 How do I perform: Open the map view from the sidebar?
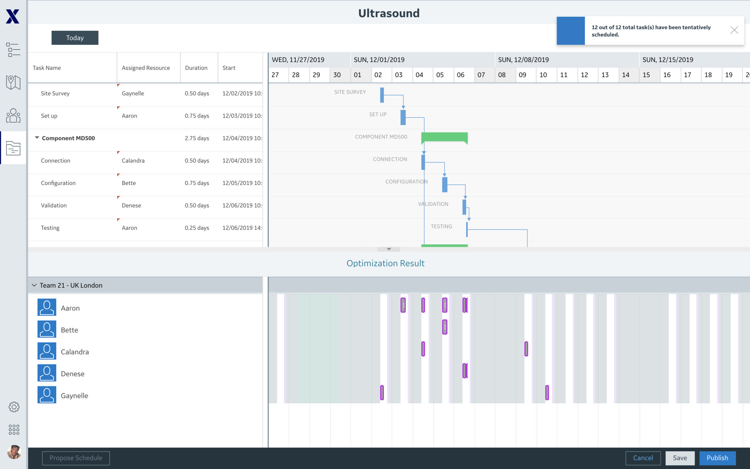click(x=13, y=83)
